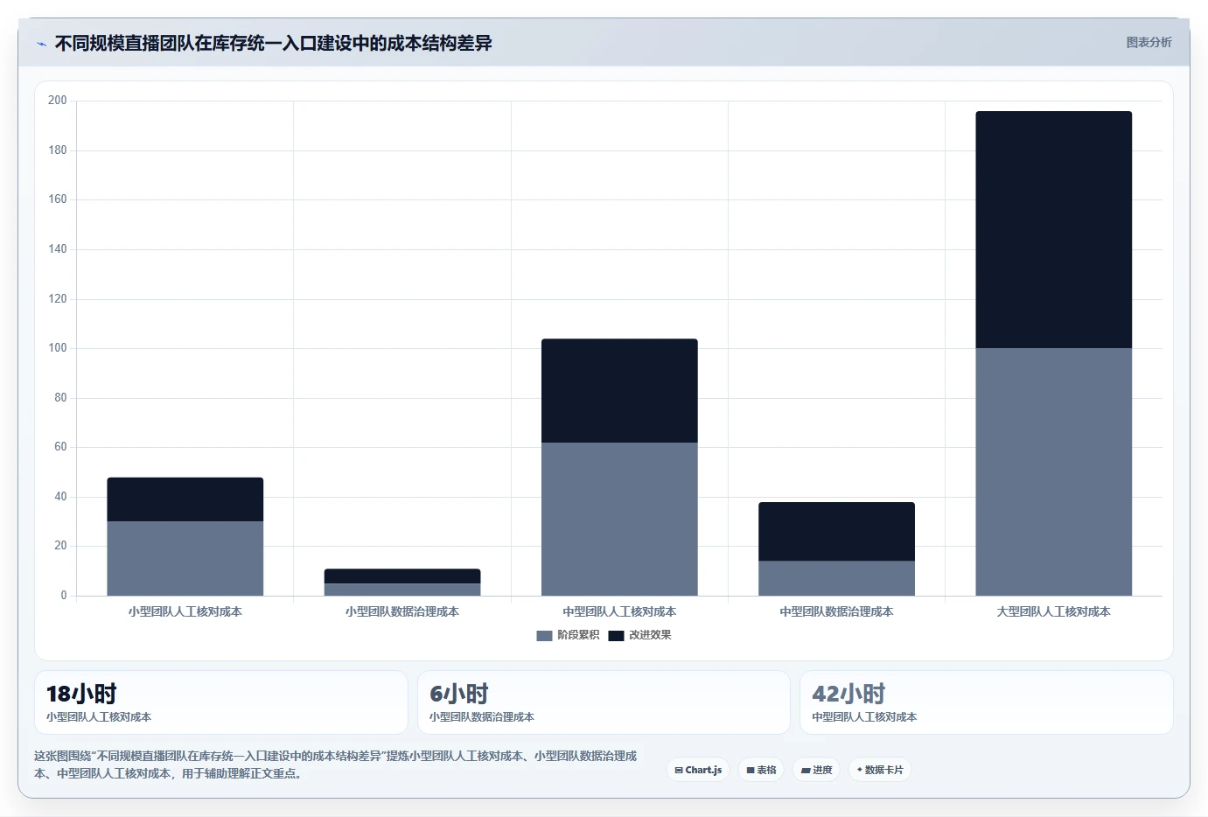Click the x-axis label 中型团队数据治理成本
Viewport: 1208px width, 817px height.
pyautogui.click(x=836, y=611)
